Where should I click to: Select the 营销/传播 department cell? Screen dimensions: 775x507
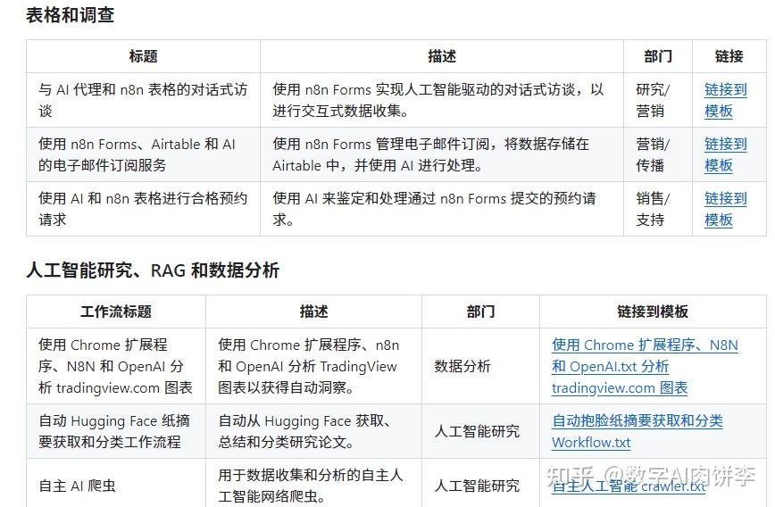658,154
